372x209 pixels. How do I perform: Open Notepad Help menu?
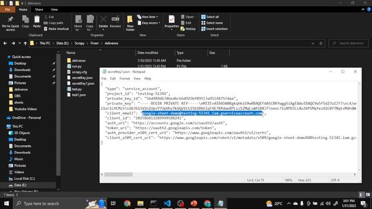tap(148, 78)
